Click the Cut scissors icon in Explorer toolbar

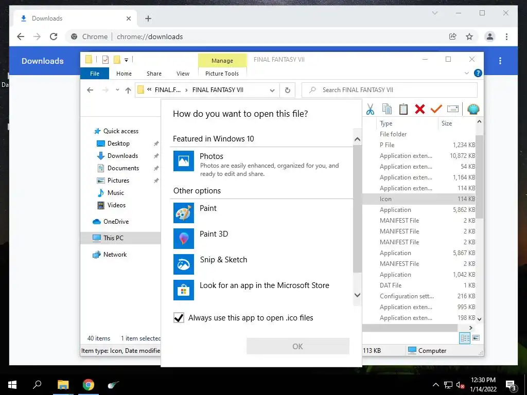(x=370, y=109)
